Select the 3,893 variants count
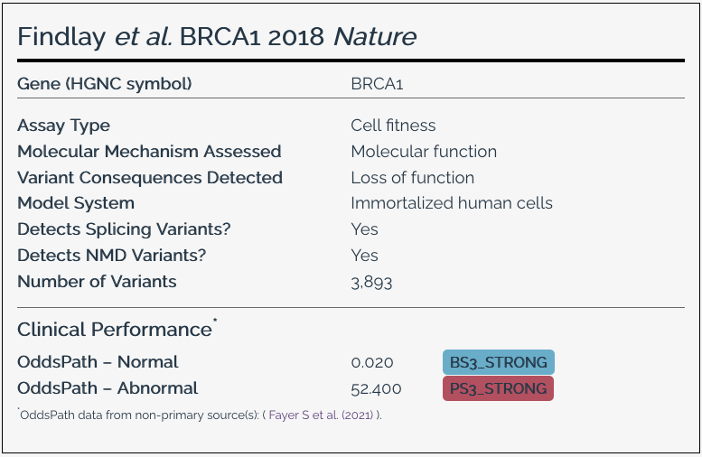Screen dimensions: 702x457 pos(371,282)
